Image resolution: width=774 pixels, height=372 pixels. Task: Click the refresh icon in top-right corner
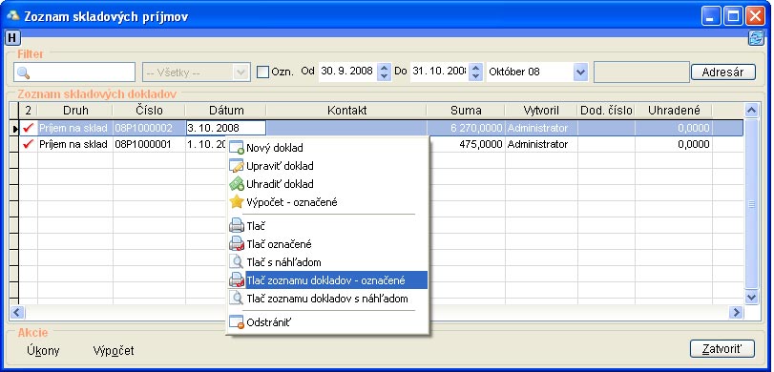[x=756, y=38]
